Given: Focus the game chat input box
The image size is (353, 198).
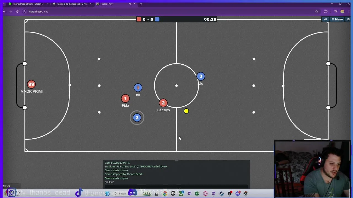Looking at the screenshot, I should (x=176, y=187).
